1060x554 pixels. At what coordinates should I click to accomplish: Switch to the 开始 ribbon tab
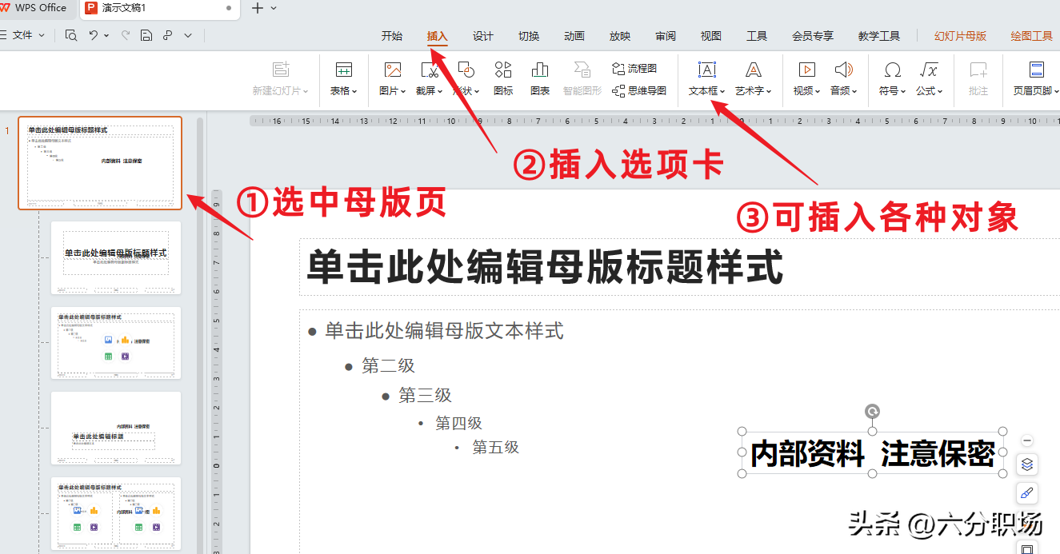[392, 36]
